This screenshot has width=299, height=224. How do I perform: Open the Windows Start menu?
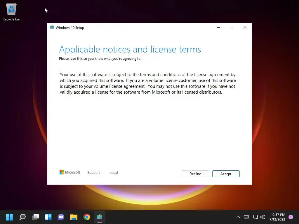[9, 217]
